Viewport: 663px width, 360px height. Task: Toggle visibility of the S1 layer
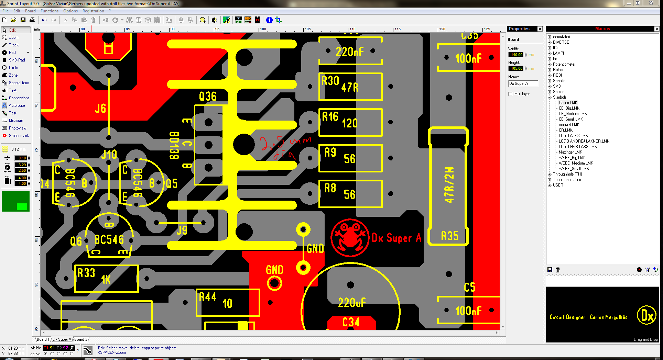[x=52, y=348]
